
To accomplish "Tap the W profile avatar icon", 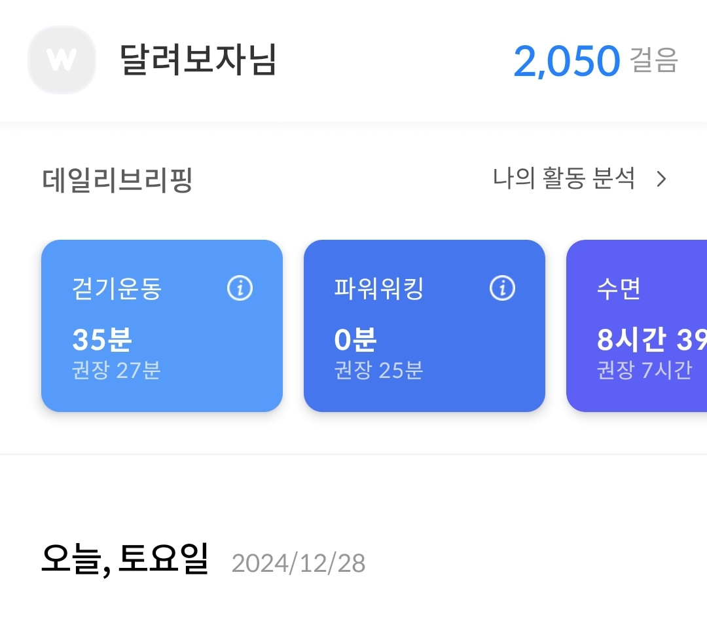I will coord(62,60).
